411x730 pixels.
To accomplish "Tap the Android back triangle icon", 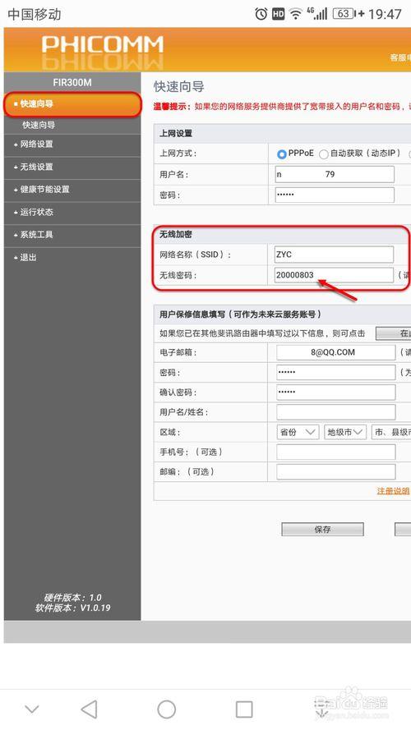I will 89,709.
